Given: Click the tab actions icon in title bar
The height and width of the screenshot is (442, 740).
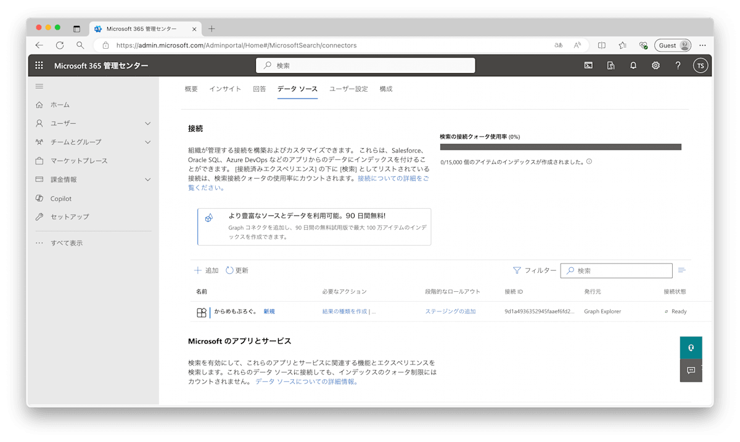Looking at the screenshot, I should [x=76, y=28].
